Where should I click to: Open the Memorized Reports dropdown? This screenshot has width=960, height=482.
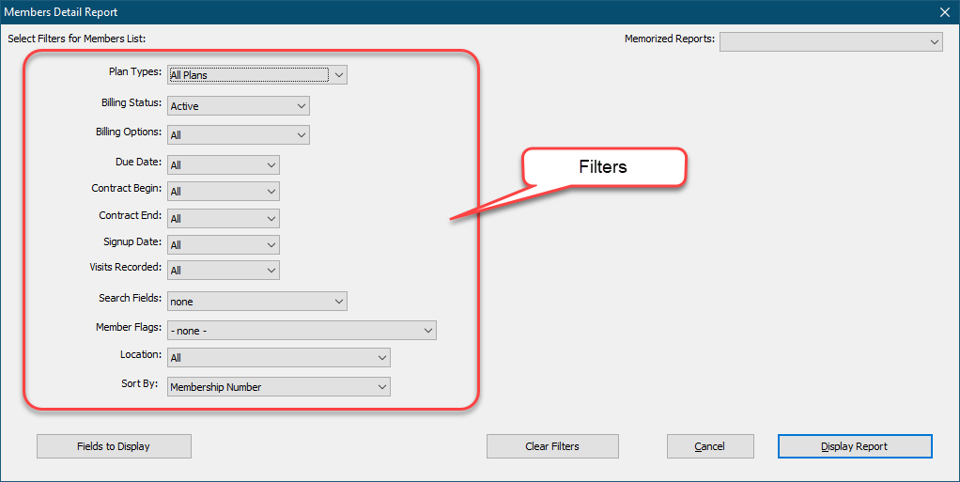[x=830, y=41]
